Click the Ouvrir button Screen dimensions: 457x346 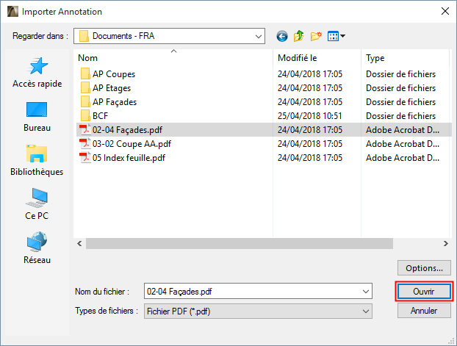pos(423,292)
